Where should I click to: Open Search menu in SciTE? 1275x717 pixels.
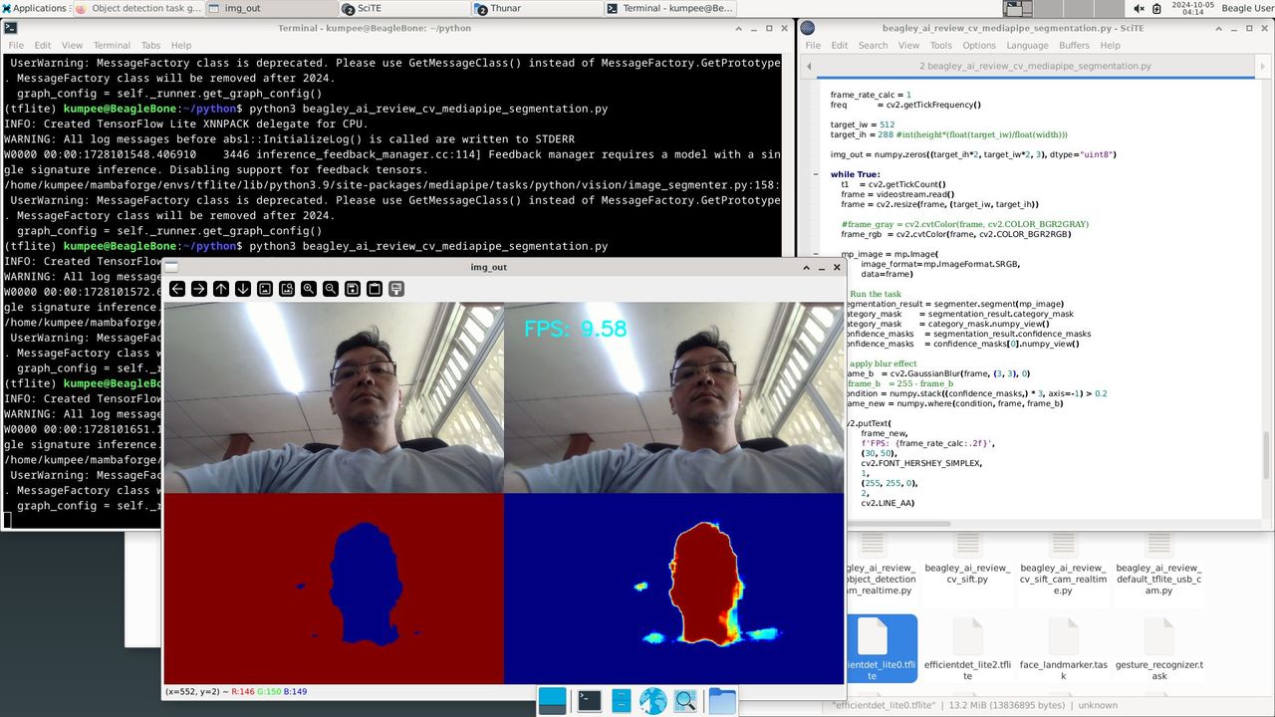873,45
